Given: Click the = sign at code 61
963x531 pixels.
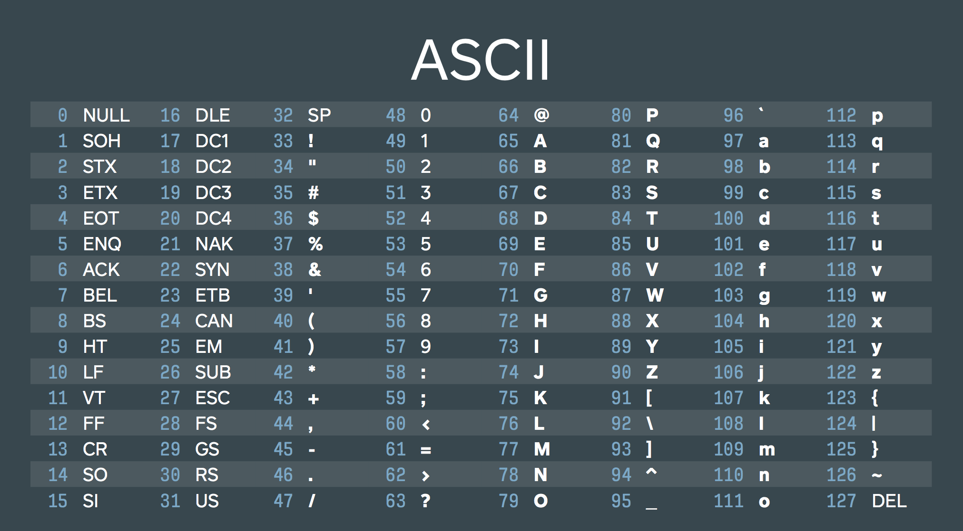Looking at the screenshot, I should point(426,450).
